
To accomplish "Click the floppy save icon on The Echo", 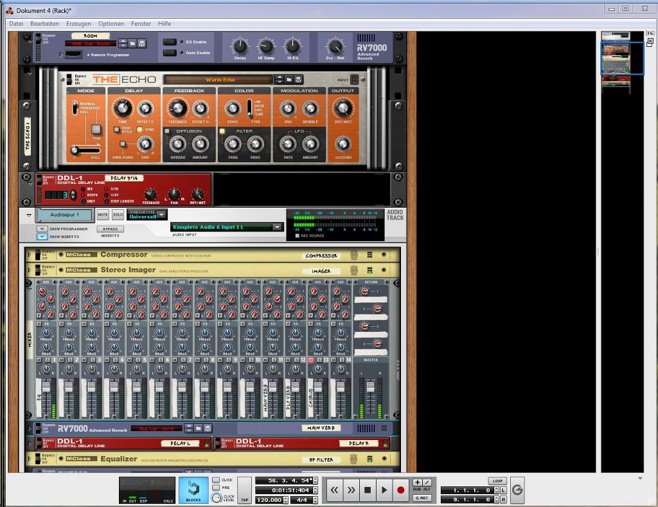I will coord(299,79).
